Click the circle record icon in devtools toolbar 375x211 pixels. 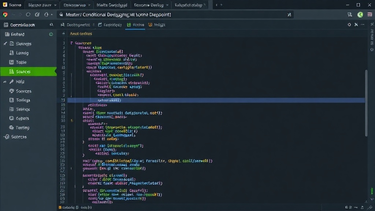click(349, 25)
